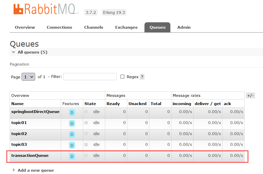Click the D durable badge on springbootDirectQueue
This screenshot has height=174, width=263.
72,112
